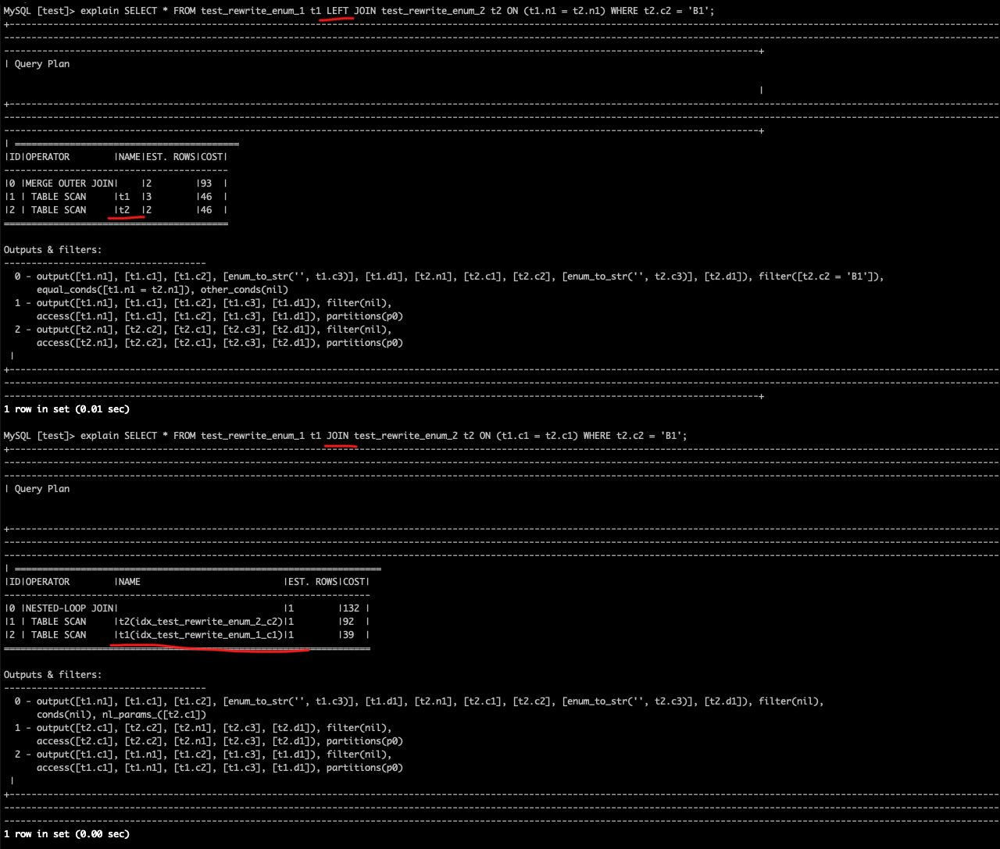Click the second Query Plan header
This screenshot has height=849, width=1000.
42,489
